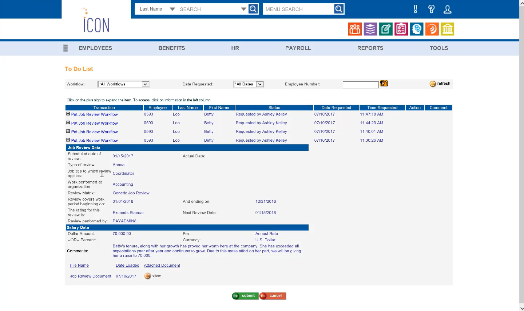This screenshot has width=524, height=311.
Task: Open the question mark help icon
Action: point(432,9)
